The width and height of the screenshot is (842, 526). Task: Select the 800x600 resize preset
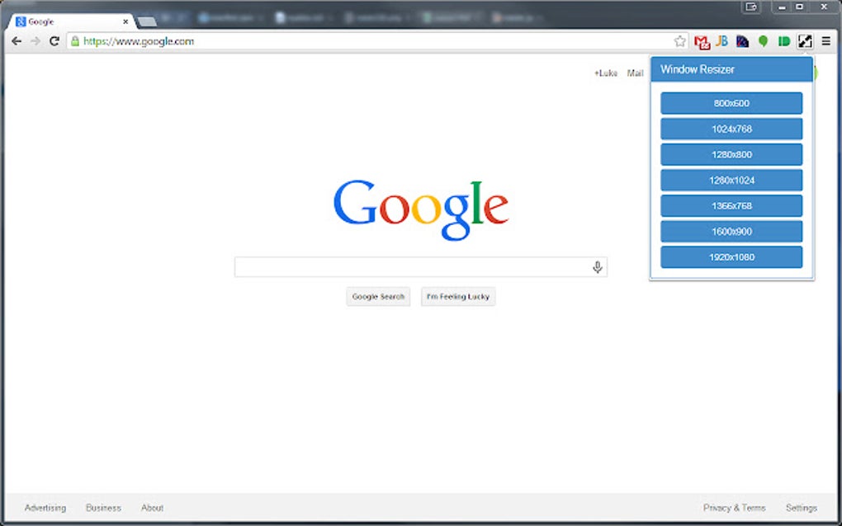731,102
